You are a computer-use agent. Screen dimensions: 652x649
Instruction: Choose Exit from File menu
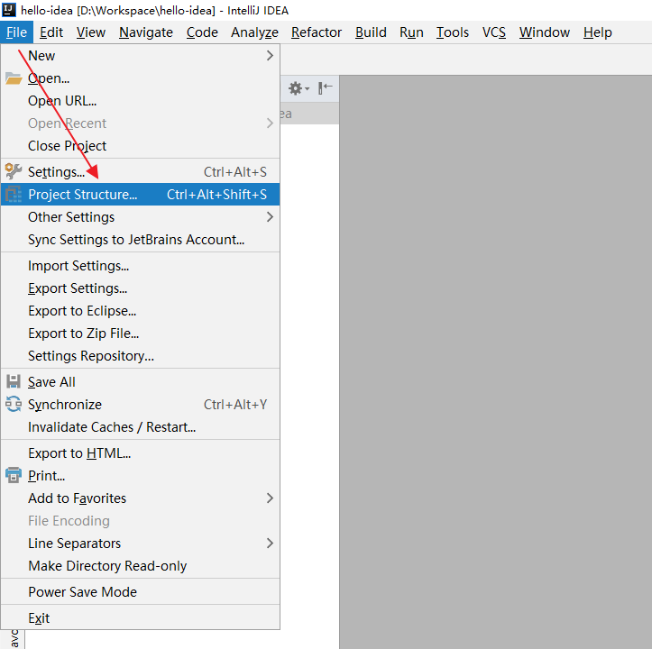[x=140, y=617]
